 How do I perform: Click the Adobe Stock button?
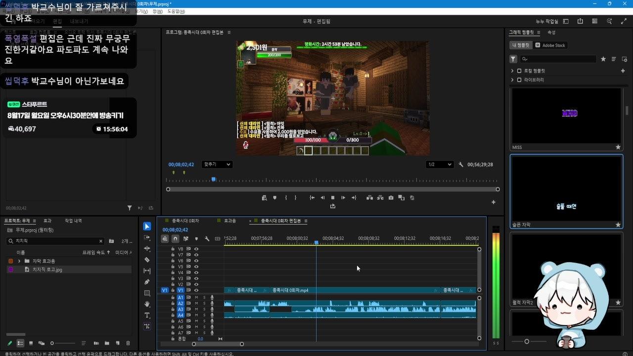pyautogui.click(x=550, y=45)
